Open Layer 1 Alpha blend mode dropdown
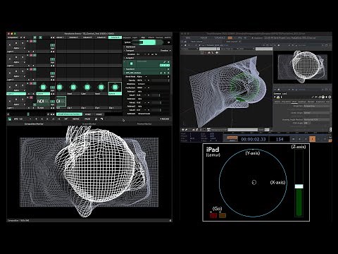338x254 pixels. pyautogui.click(x=19, y=104)
